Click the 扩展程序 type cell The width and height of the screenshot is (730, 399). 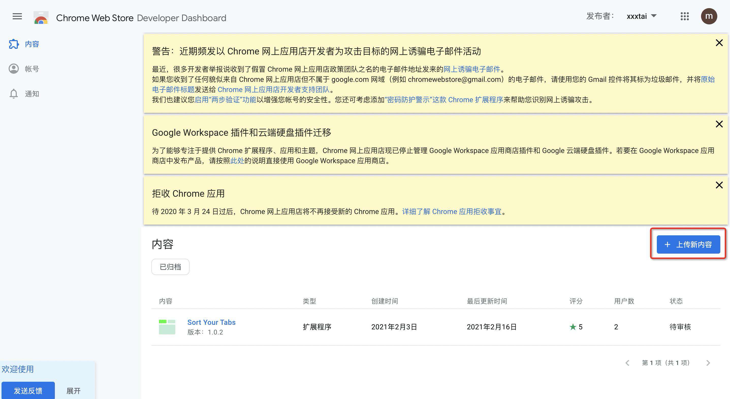[x=317, y=327]
